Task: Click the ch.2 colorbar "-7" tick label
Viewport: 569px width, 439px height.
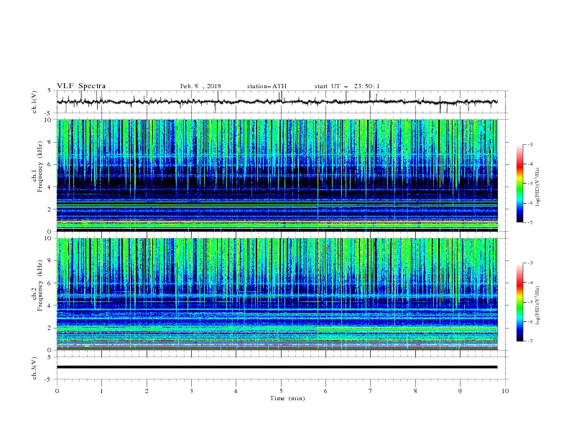Action: [529, 341]
